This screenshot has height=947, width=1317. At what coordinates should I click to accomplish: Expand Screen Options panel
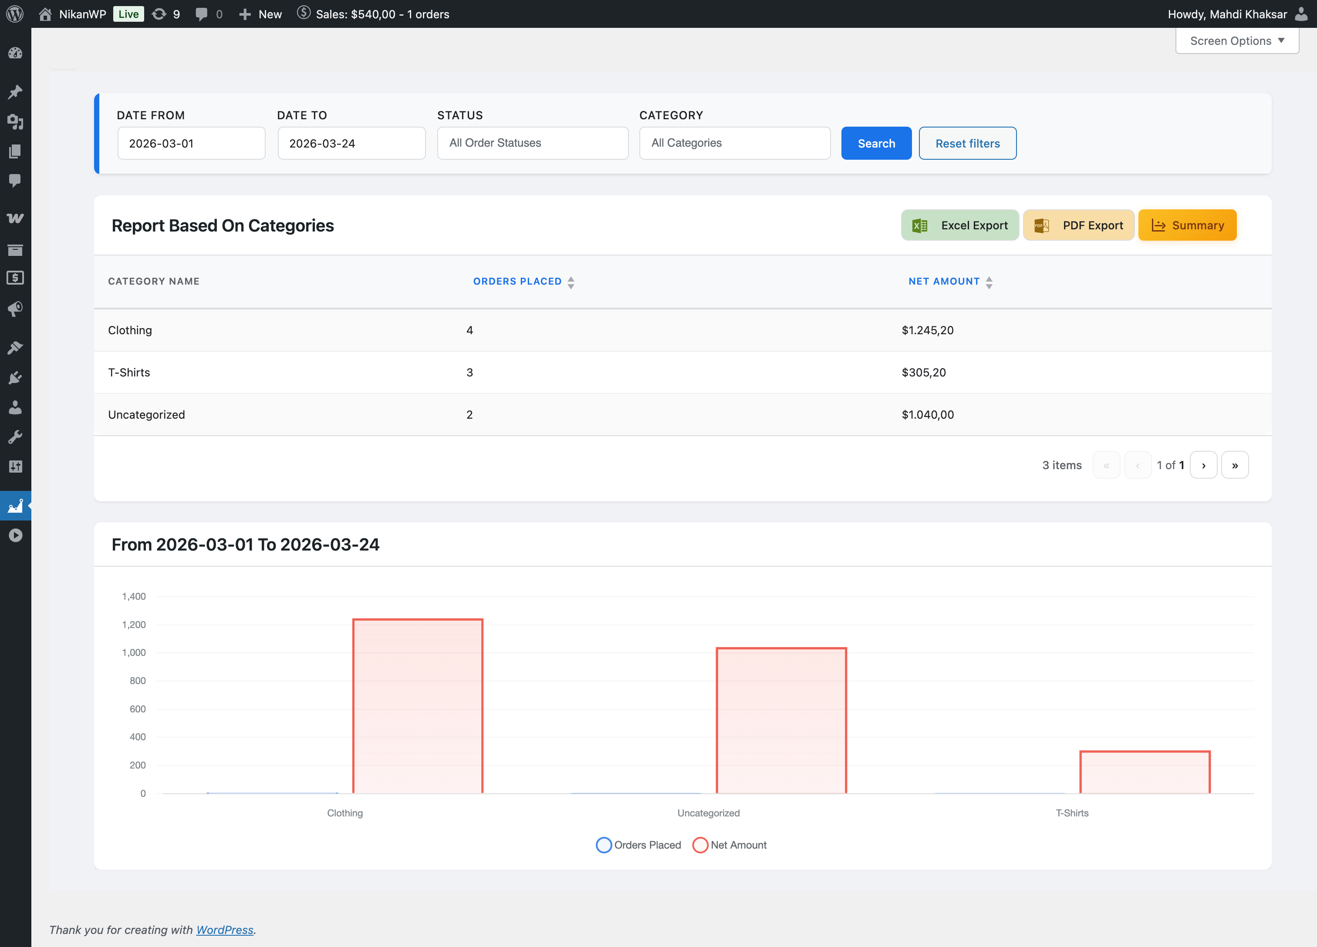point(1236,40)
